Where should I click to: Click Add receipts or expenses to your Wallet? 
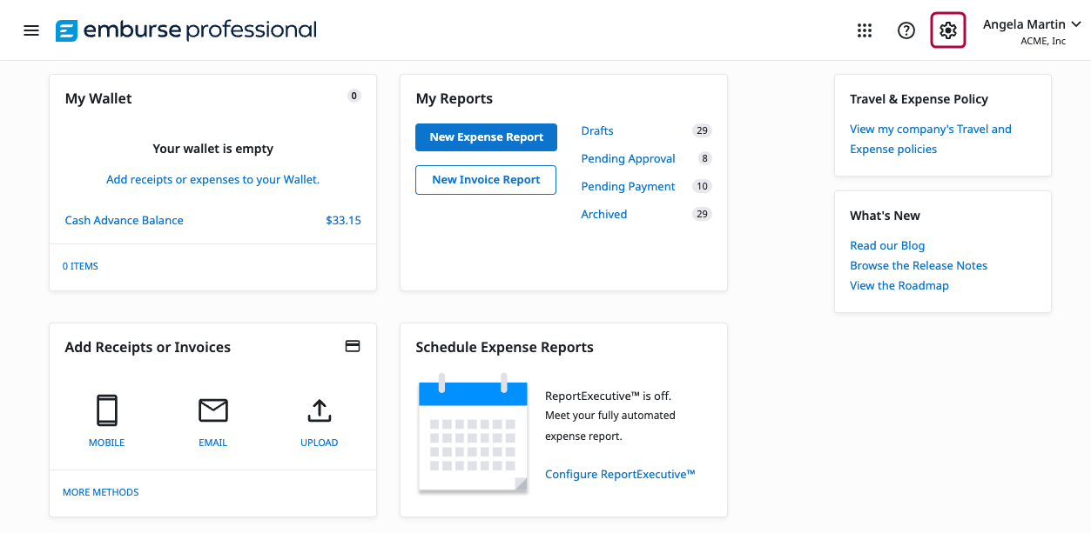(213, 179)
